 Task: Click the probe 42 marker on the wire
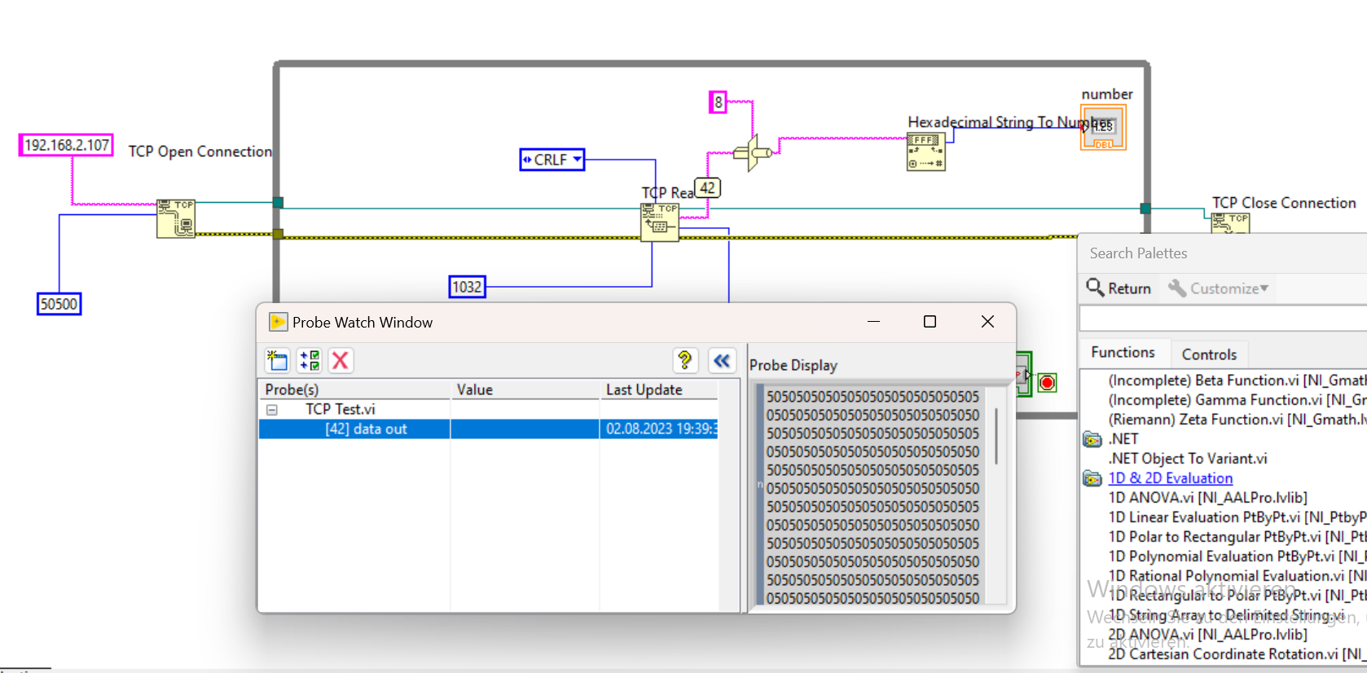pos(707,188)
